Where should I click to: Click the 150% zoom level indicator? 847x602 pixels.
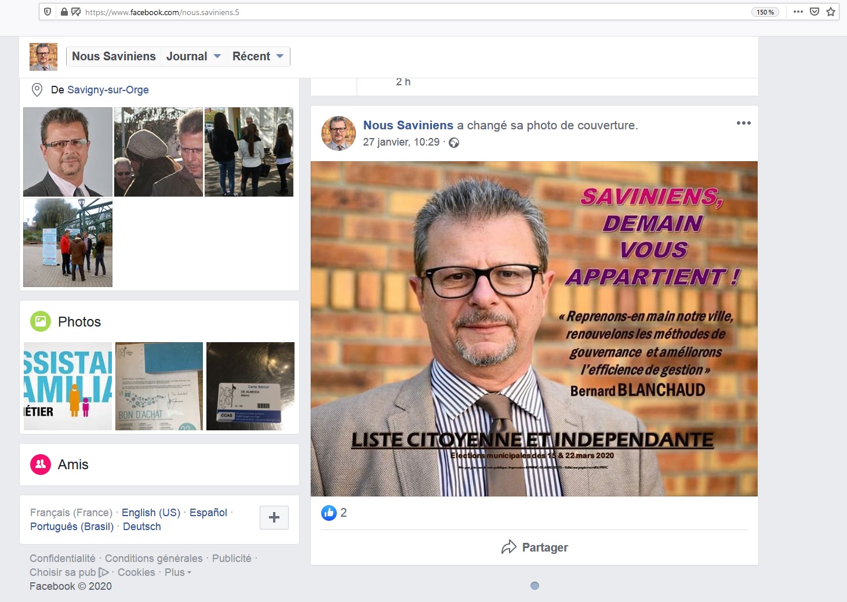pyautogui.click(x=765, y=12)
